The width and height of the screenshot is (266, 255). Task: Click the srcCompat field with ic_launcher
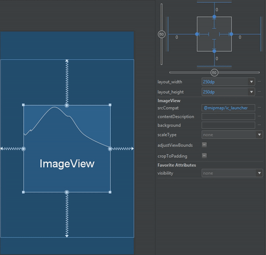tap(228, 108)
